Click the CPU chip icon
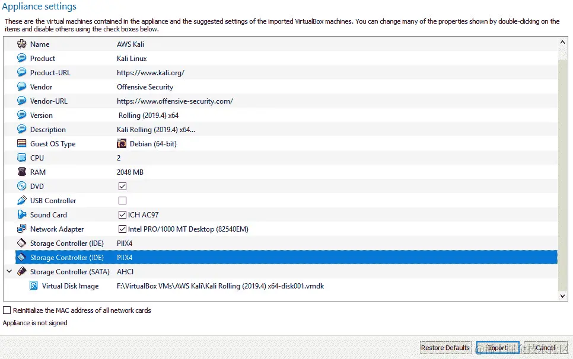This screenshot has height=359, width=573. click(21, 158)
